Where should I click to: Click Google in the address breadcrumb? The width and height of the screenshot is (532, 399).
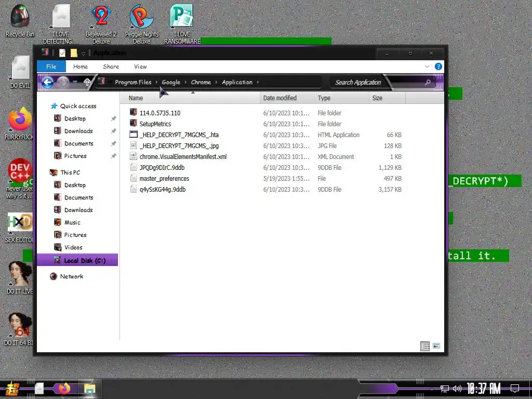click(171, 82)
